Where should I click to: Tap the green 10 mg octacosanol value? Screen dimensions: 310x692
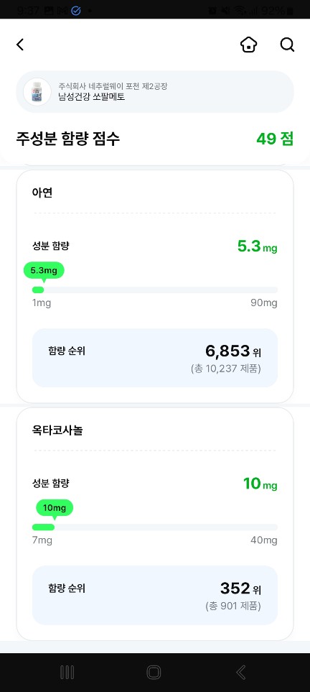click(x=260, y=484)
